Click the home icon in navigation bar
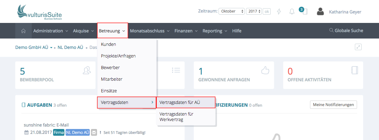The image size is (379, 140). tap(23, 31)
